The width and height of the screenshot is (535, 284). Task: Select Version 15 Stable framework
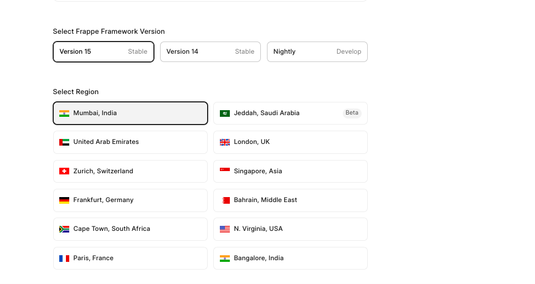point(104,52)
